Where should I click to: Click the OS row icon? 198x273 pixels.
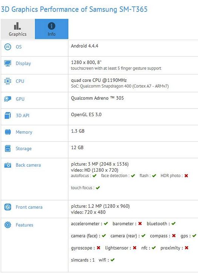pos(8,47)
